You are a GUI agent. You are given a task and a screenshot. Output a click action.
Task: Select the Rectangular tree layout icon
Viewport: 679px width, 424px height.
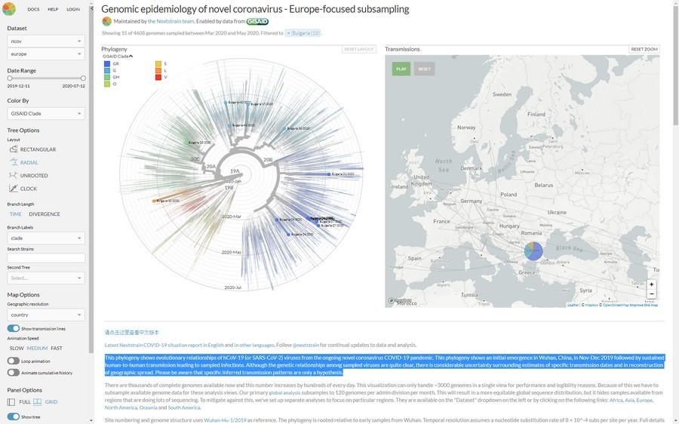tap(13, 149)
